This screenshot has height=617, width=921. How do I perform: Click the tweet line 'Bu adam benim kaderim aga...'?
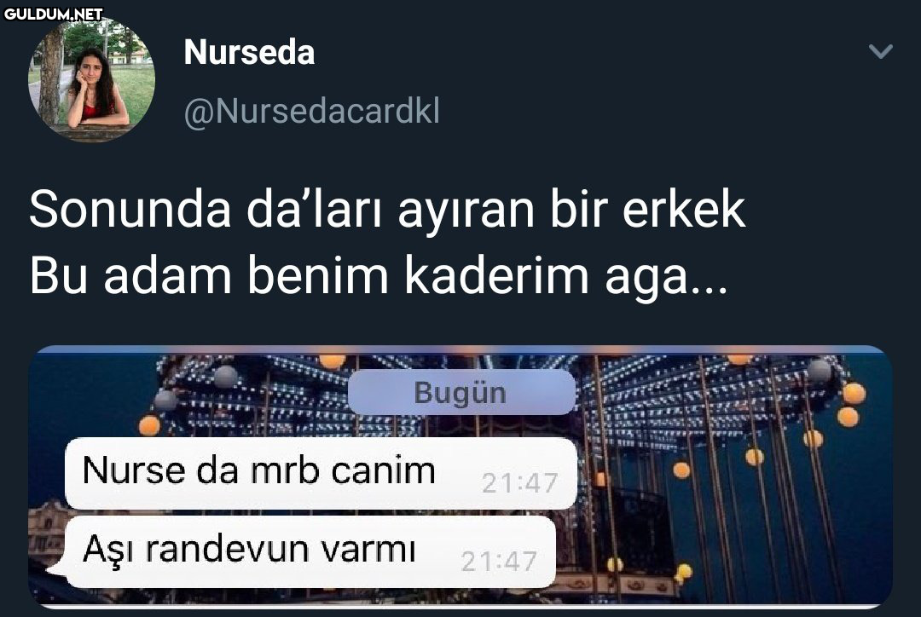coord(379,274)
